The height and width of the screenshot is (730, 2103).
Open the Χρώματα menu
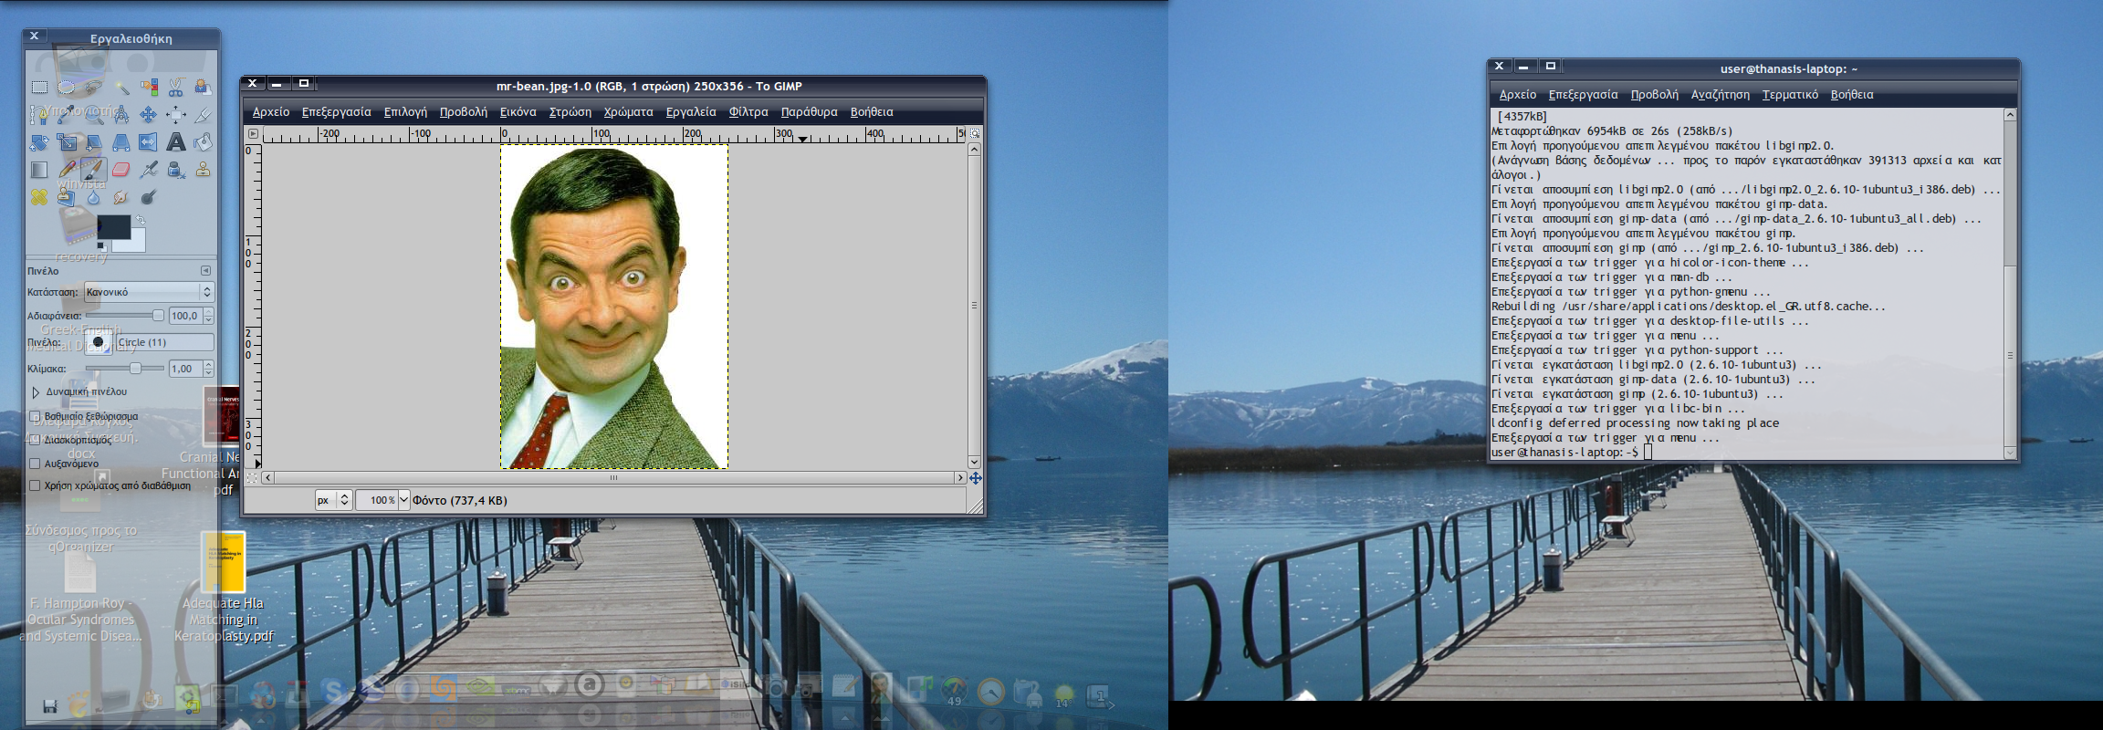(x=628, y=112)
